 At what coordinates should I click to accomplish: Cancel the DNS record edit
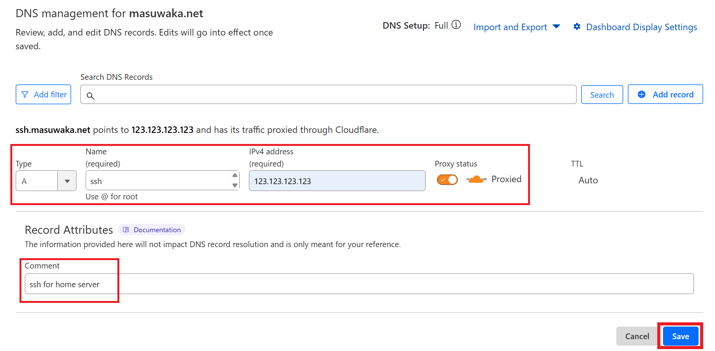click(x=637, y=336)
